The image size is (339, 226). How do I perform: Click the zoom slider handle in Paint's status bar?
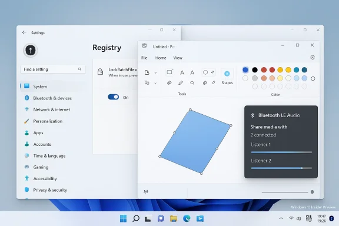click(x=312, y=192)
